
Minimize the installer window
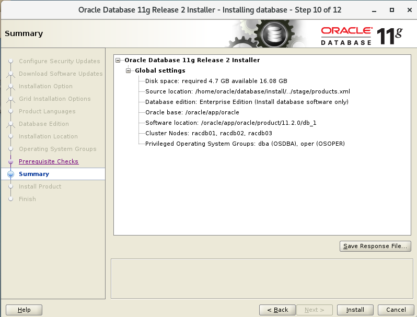click(374, 10)
